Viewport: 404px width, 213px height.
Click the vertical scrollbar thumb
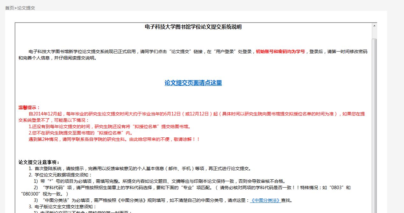(374, 126)
